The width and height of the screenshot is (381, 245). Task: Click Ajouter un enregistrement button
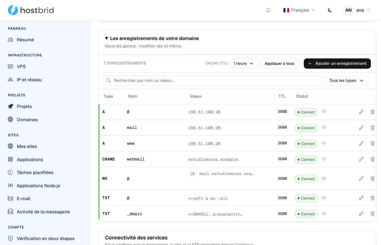(x=337, y=64)
